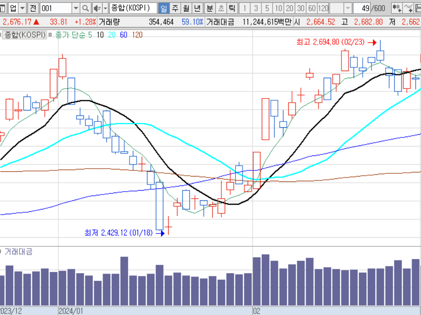
Task: Click the blue 60 moving average legend
Action: pos(123,35)
